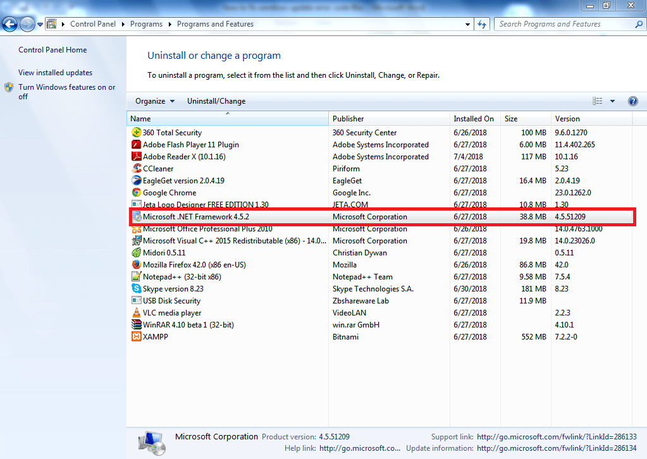The image size is (647, 459).
Task: Click the 360 Total Security program icon
Action: click(136, 132)
